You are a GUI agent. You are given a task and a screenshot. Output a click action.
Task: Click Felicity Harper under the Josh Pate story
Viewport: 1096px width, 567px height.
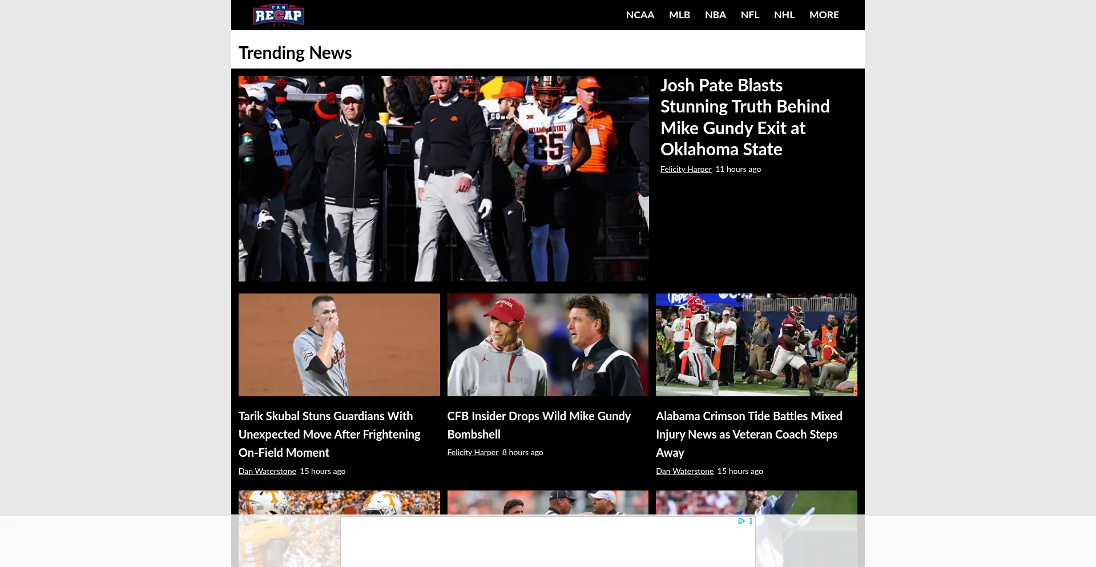tap(686, 169)
